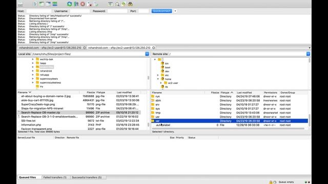Open directory listing filters dialog

[x=111, y=4]
